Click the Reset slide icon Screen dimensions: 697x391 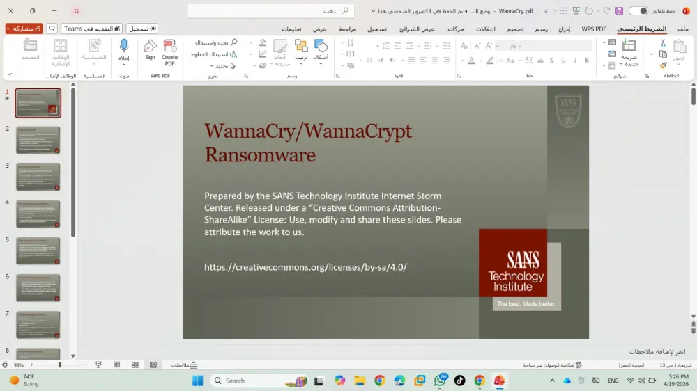(x=612, y=54)
